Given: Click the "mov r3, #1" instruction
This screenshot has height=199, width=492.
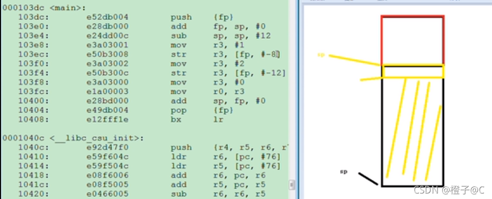Looking at the screenshot, I should tap(207, 45).
